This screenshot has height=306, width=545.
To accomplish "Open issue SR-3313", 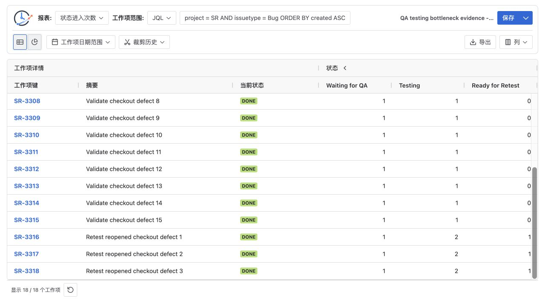I will [x=26, y=186].
